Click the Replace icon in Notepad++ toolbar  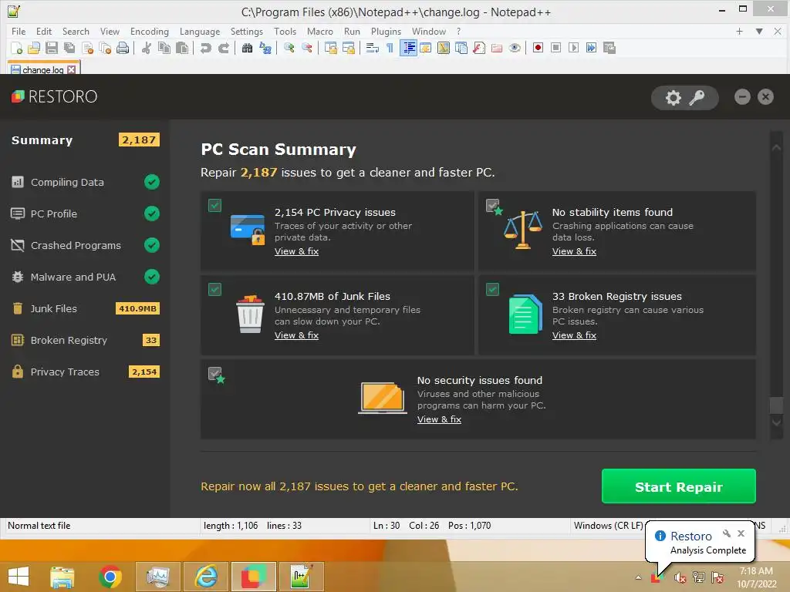pos(265,48)
